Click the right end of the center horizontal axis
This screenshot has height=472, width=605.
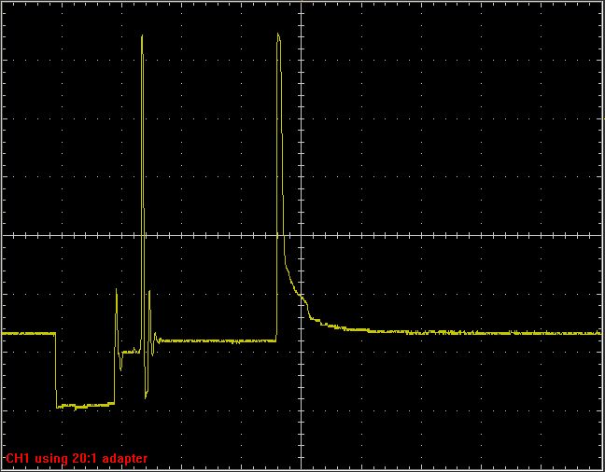[x=599, y=235]
